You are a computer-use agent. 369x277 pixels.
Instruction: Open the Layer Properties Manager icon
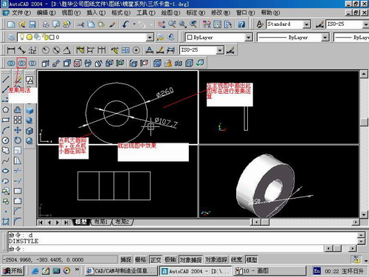[x=11, y=37]
